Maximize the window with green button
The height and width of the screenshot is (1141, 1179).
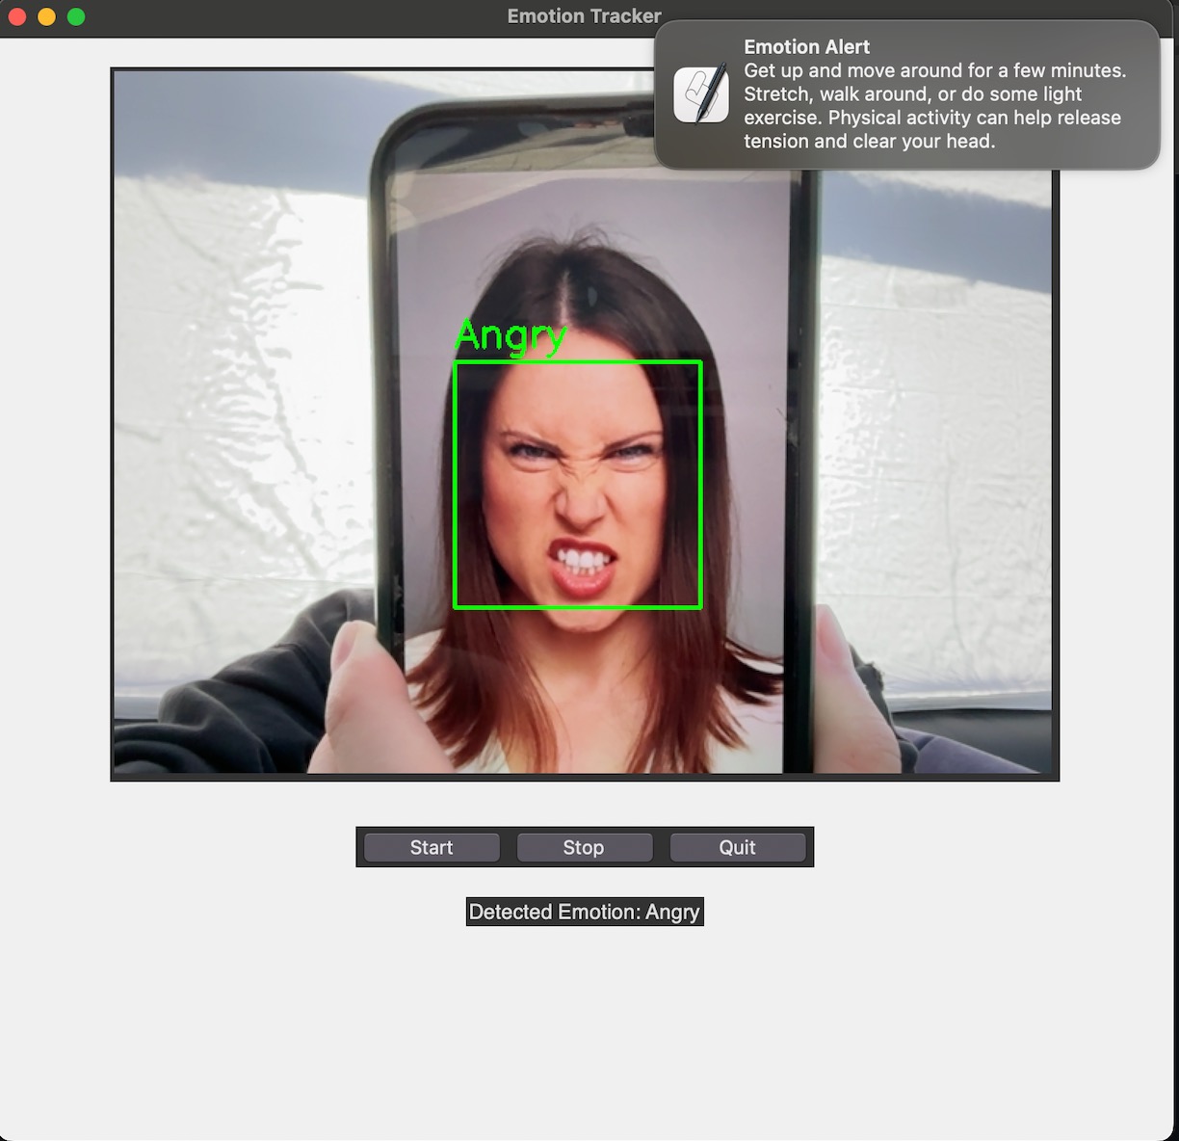click(76, 16)
